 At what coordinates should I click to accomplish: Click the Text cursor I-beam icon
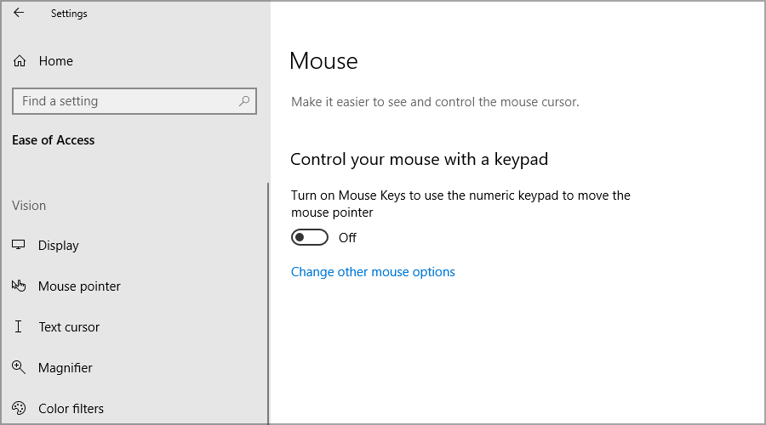18,326
